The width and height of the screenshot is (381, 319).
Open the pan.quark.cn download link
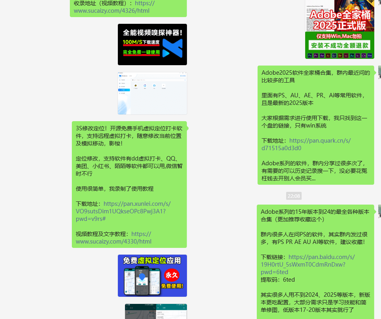click(x=306, y=144)
